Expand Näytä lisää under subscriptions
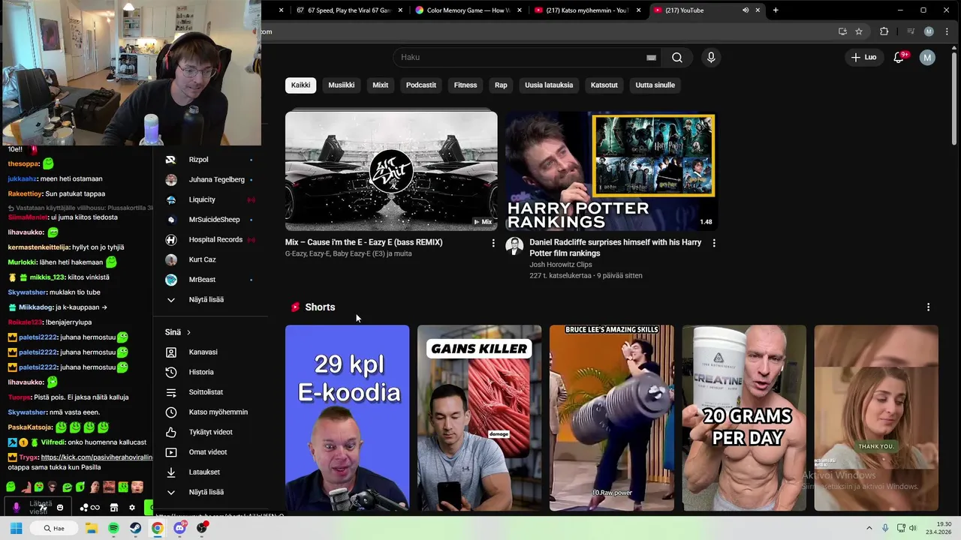 pos(206,300)
